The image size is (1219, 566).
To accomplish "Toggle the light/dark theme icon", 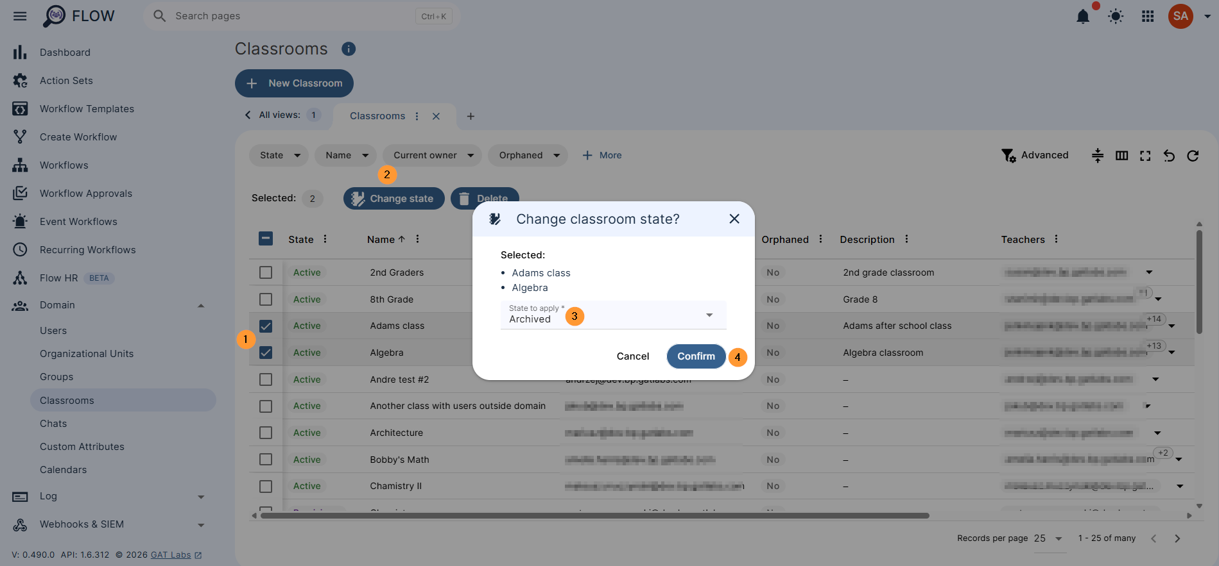I will [1116, 16].
